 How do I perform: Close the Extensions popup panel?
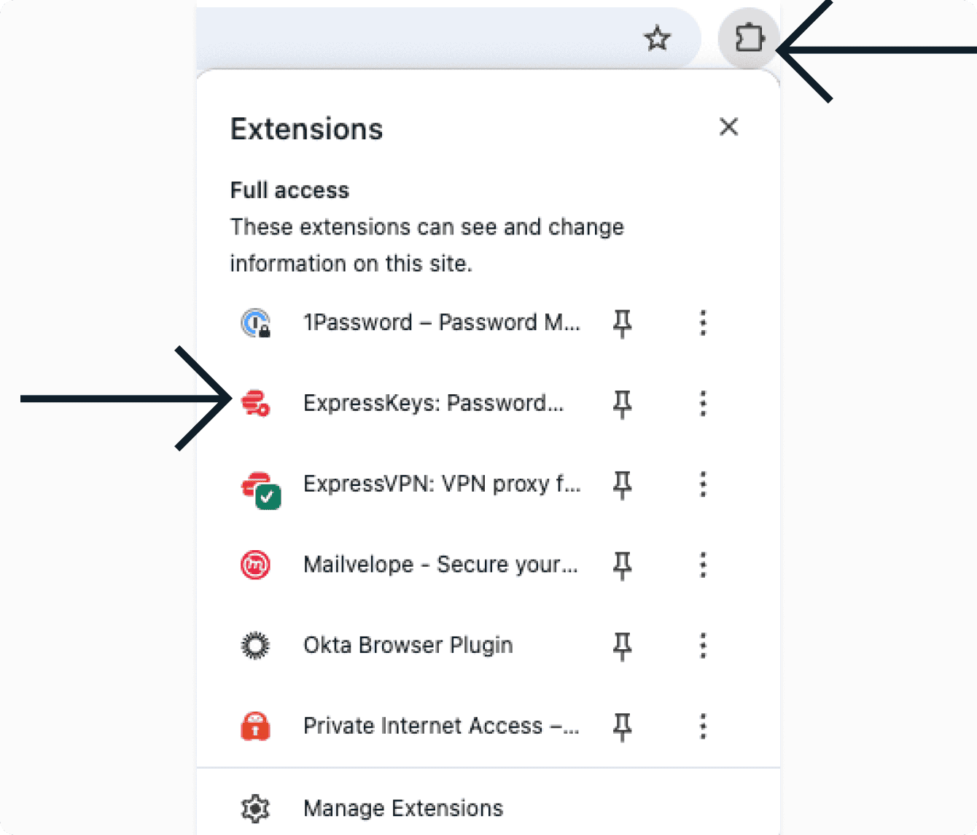click(x=728, y=127)
